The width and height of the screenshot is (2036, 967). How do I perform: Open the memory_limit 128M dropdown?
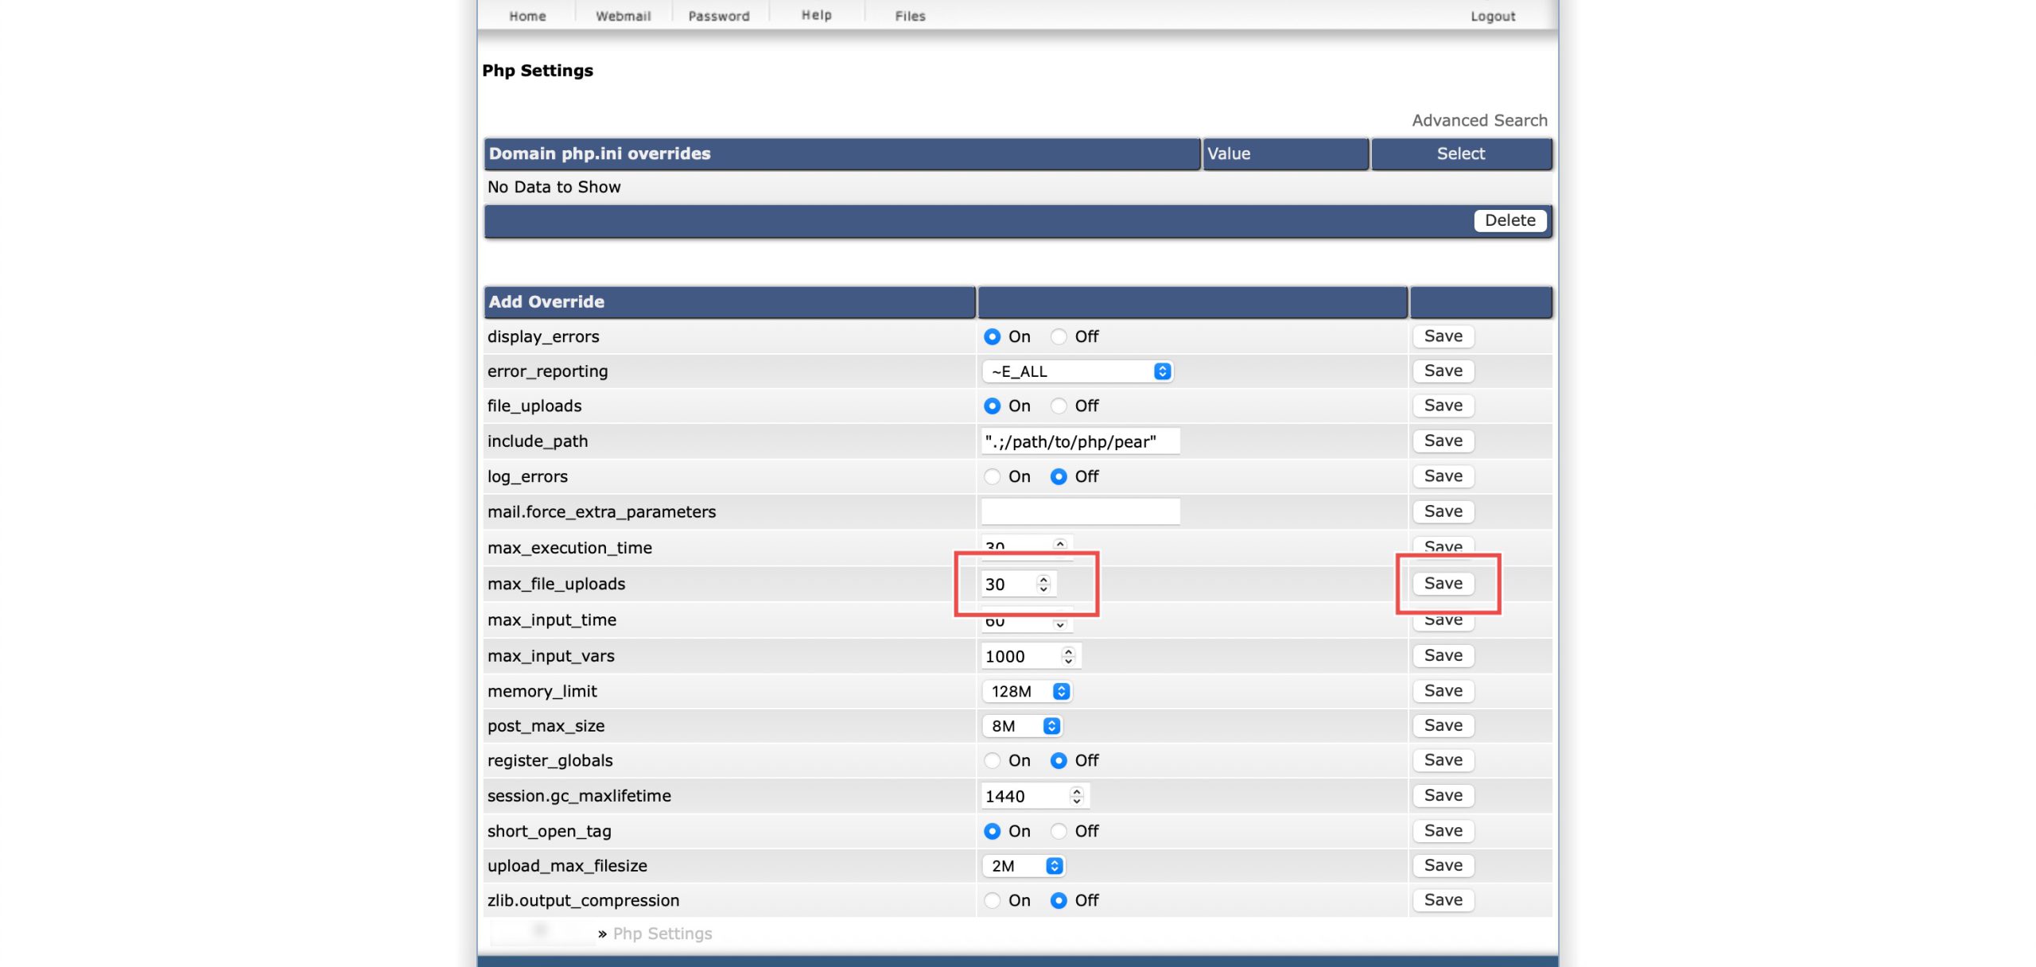[1027, 691]
